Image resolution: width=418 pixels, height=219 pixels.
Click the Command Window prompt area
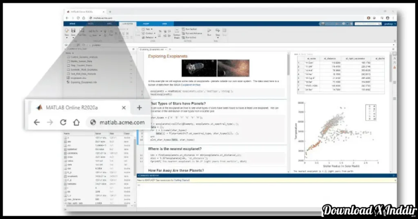click(267, 196)
